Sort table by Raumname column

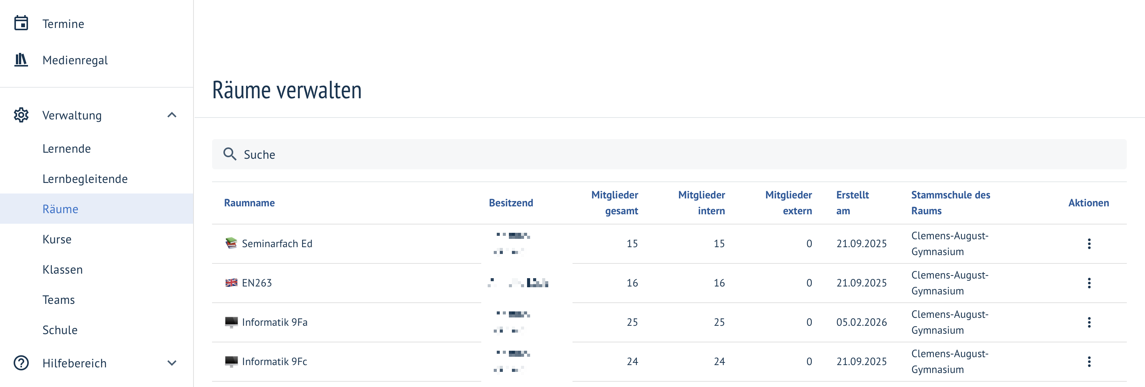click(250, 203)
